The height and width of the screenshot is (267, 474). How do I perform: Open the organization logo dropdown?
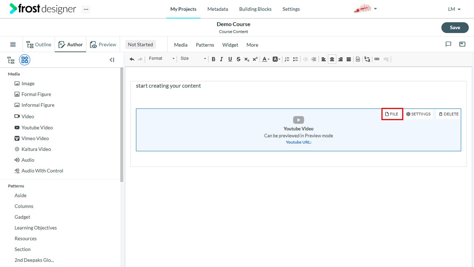click(365, 9)
